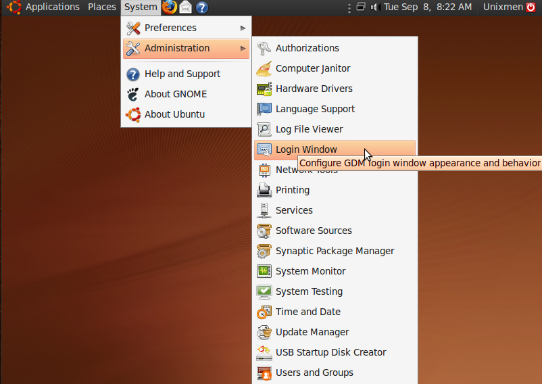Screen dimensions: 542x384
Task: Launch Firefox from the top panel
Action: (170, 7)
